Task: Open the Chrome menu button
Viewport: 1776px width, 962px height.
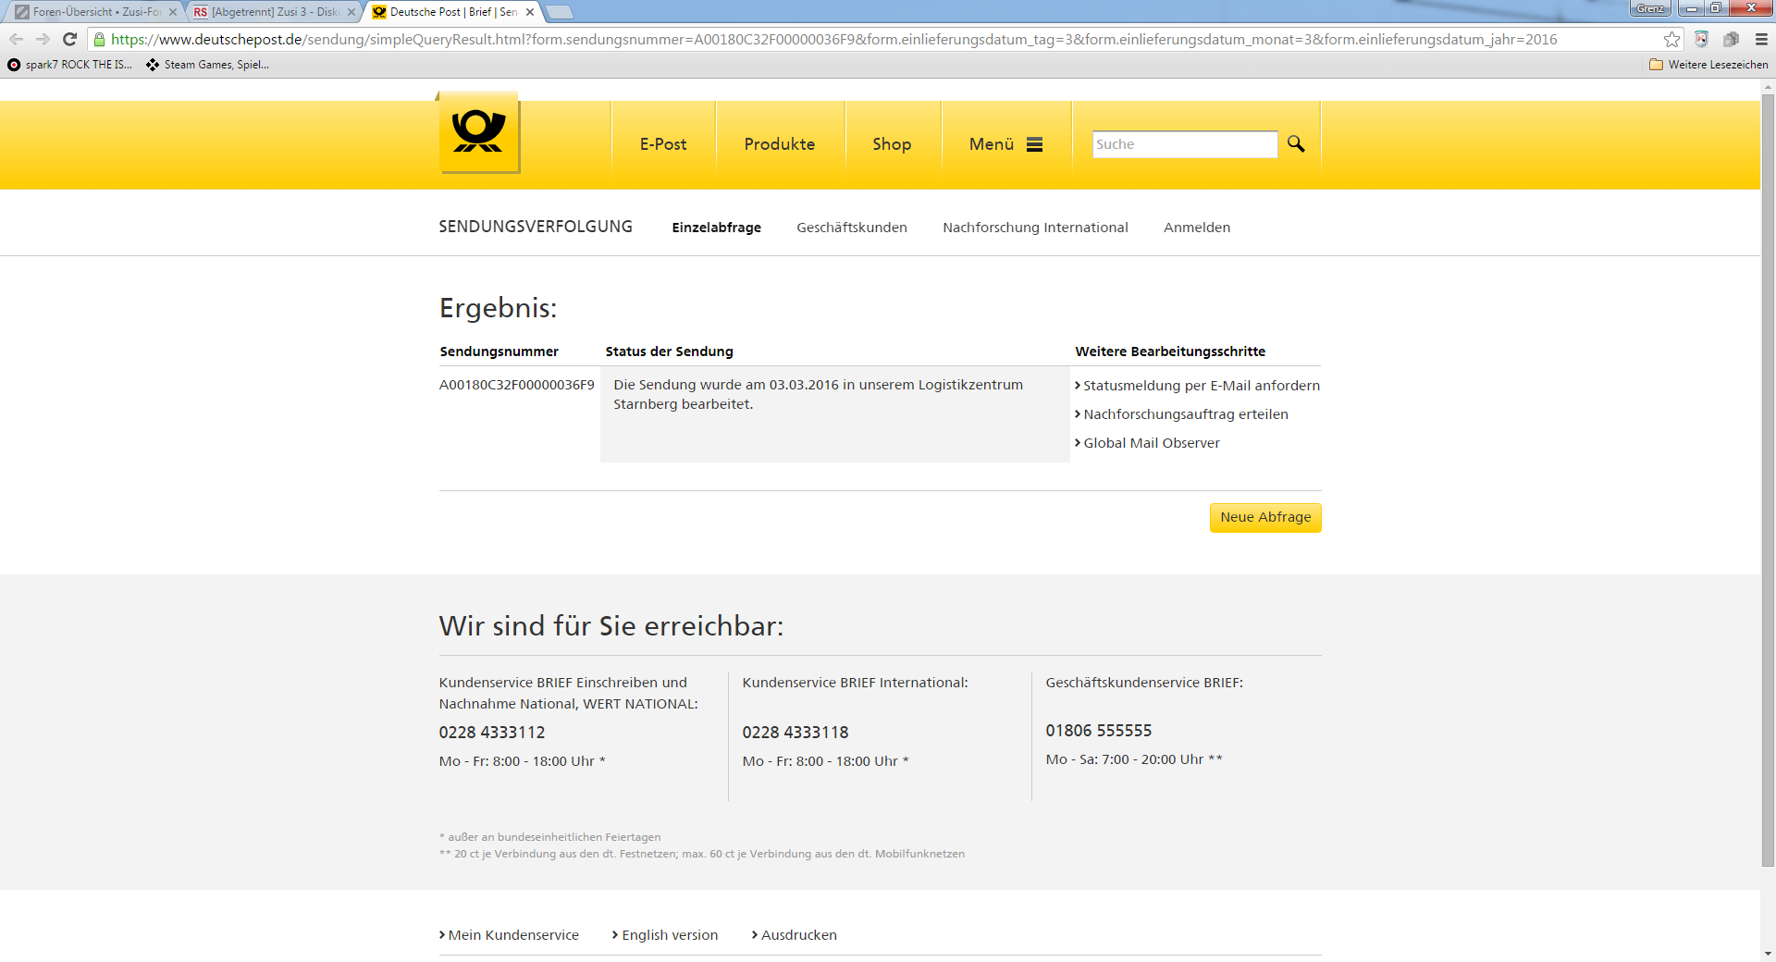Action: tap(1761, 39)
